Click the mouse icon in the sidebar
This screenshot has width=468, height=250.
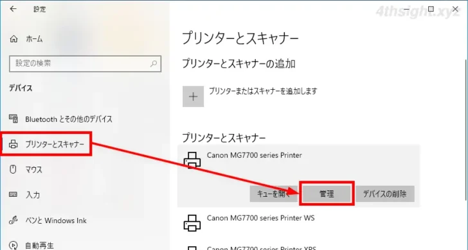tap(13, 170)
